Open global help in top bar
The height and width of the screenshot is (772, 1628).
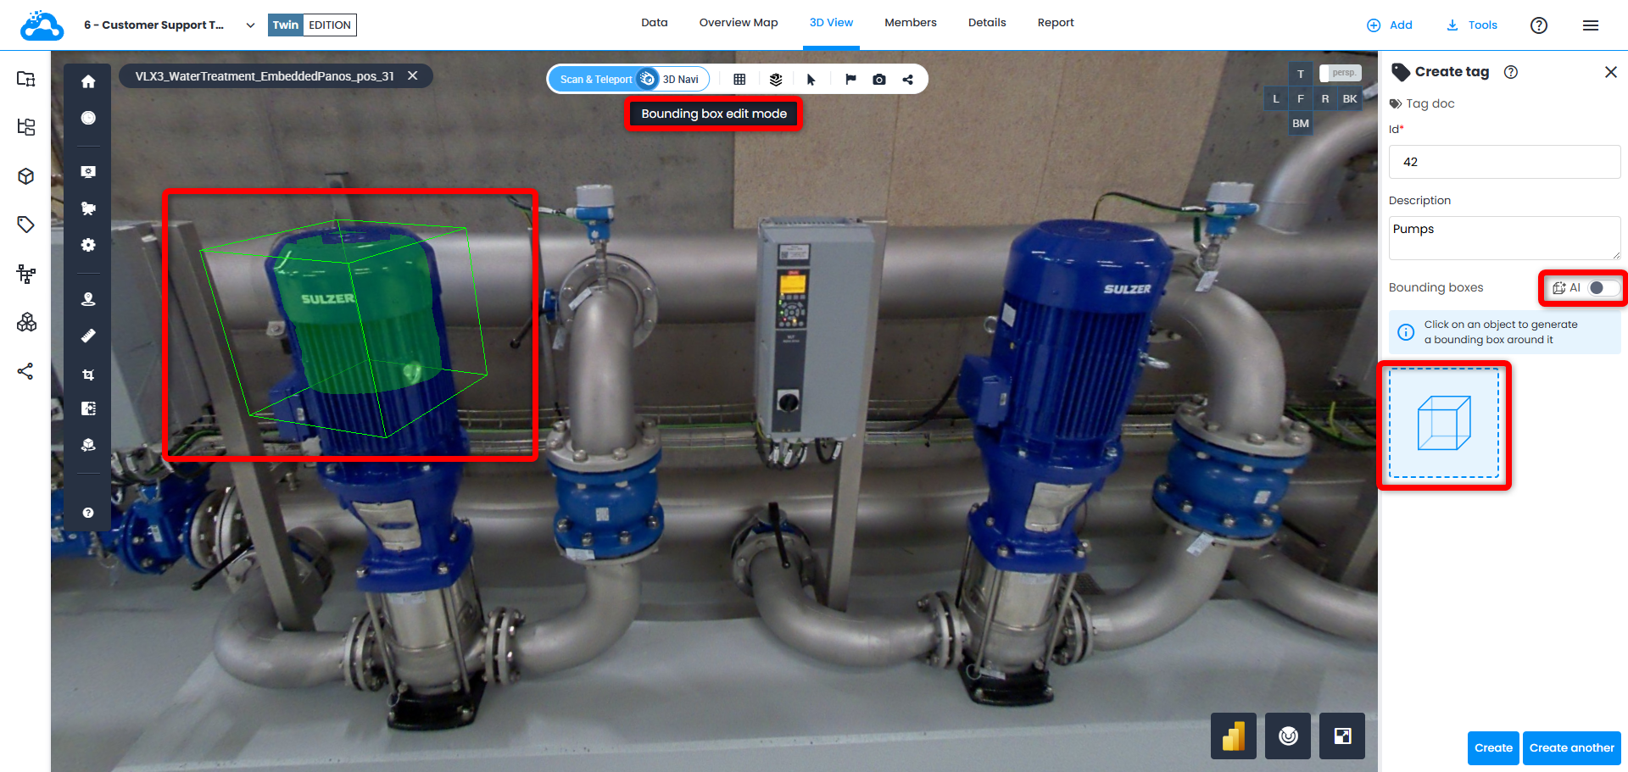tap(1539, 25)
